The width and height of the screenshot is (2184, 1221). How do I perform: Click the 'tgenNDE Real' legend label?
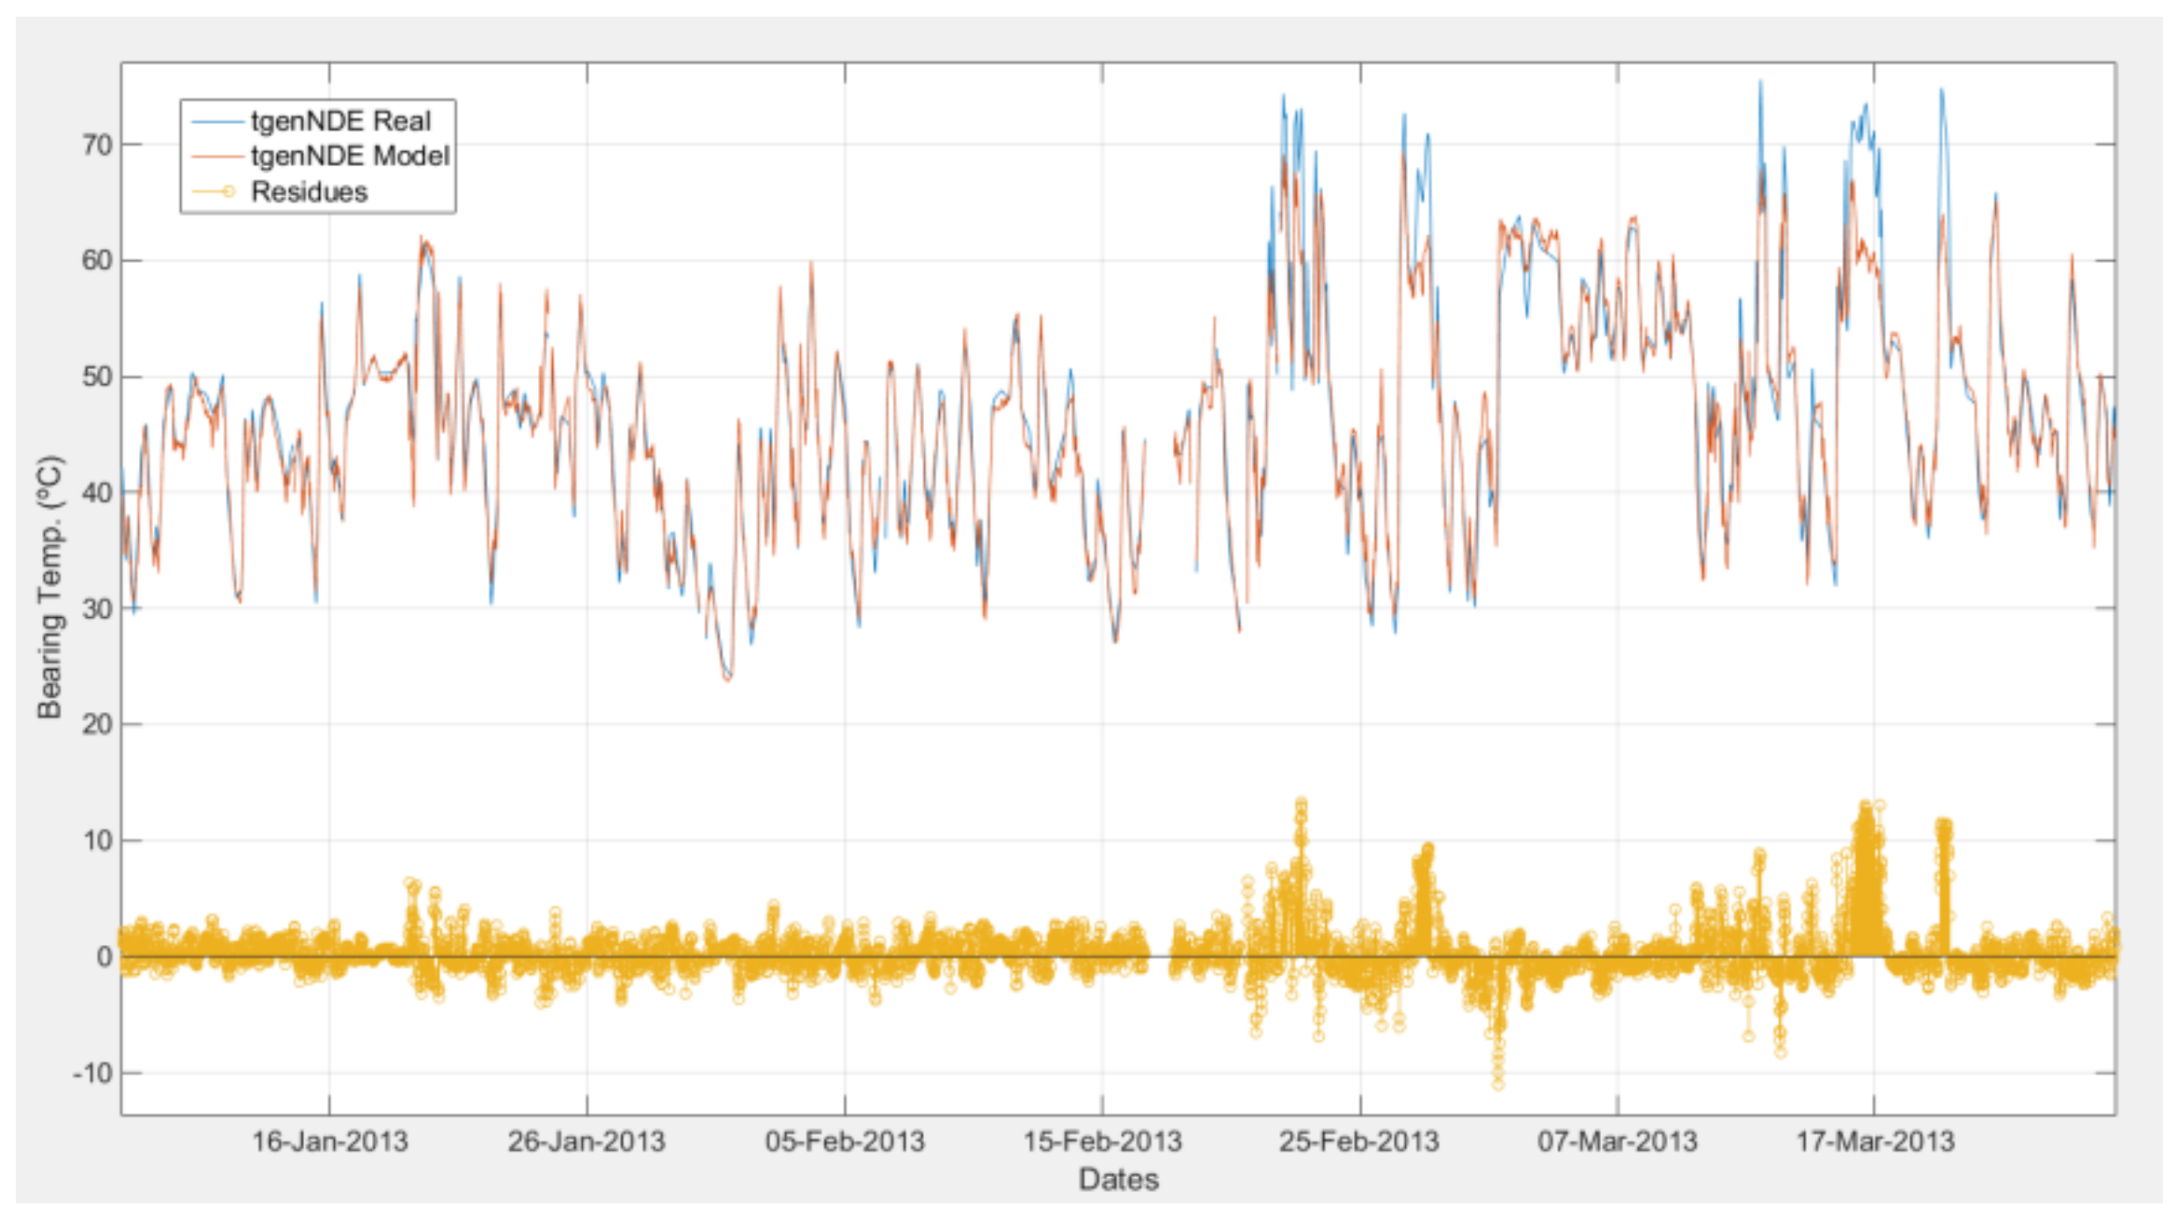(341, 120)
